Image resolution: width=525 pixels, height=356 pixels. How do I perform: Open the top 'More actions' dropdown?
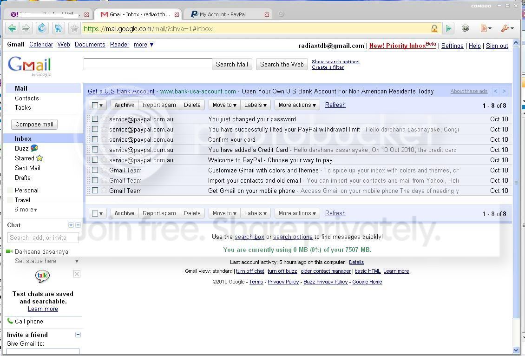point(297,105)
